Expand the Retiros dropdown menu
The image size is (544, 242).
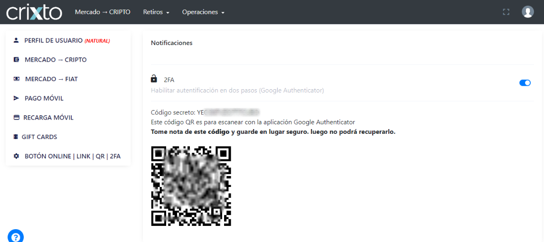(x=156, y=12)
